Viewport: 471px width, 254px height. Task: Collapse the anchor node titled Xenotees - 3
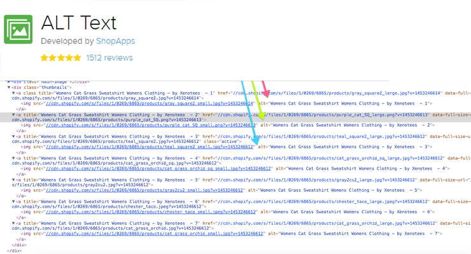[x=13, y=137]
